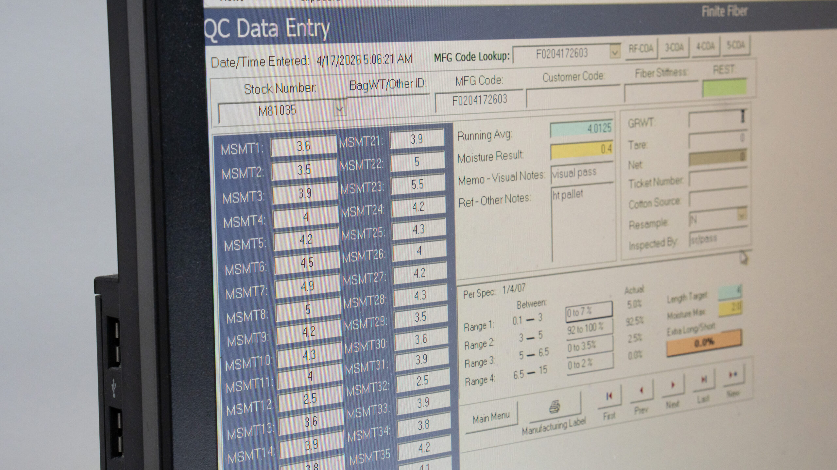Screen dimensions: 837x470
Task: Advance to the Next record
Action: point(673,385)
